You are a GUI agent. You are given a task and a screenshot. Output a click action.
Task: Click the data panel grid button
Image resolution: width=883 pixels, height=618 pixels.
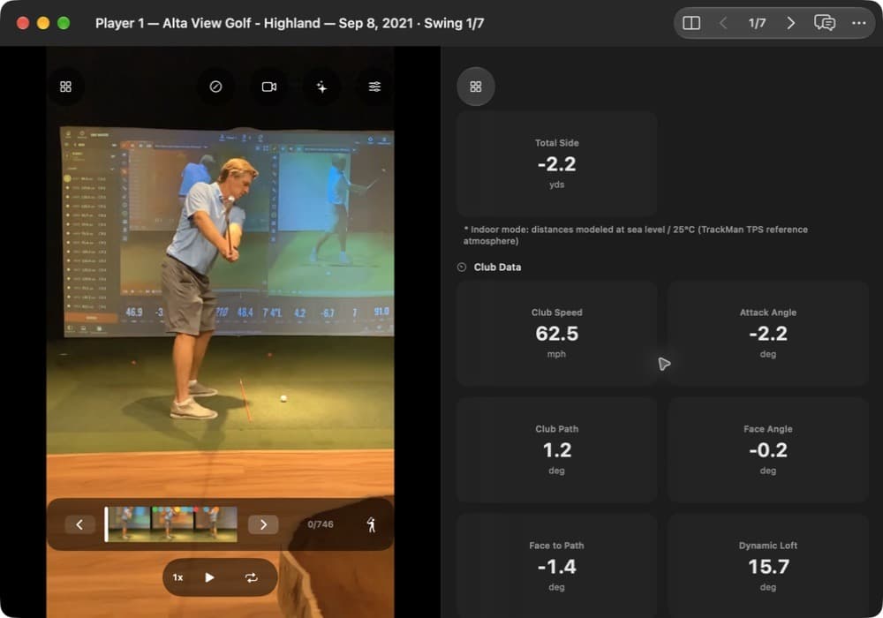coord(476,87)
